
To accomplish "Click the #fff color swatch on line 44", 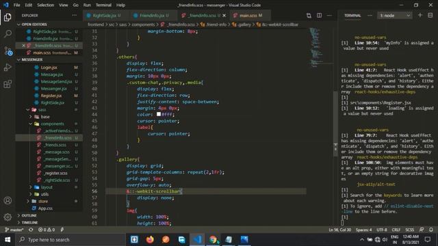I will pos(159,114).
